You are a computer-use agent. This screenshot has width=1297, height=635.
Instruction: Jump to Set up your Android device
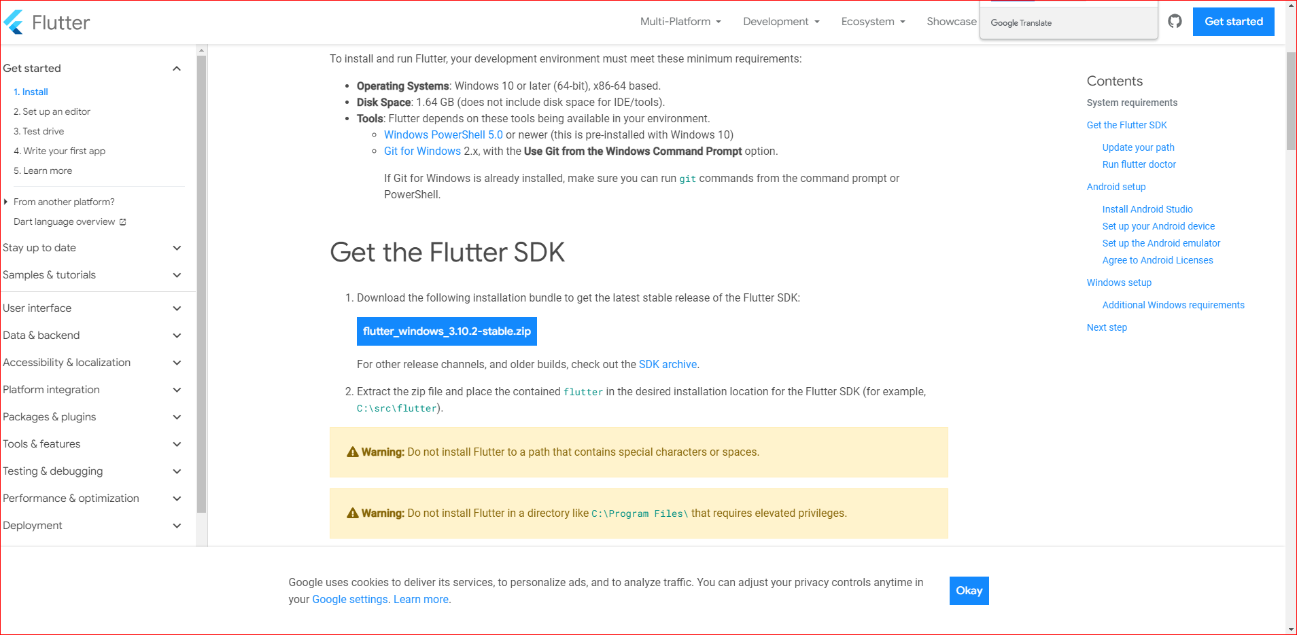[1158, 226]
